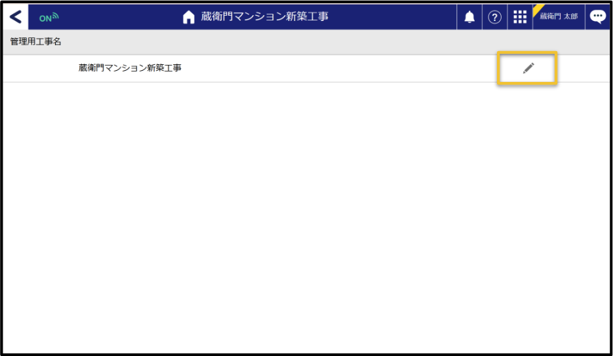Select the 蔵衛門マンション新築工事 list row text
Viewport: 613px width, 356px height.
pyautogui.click(x=130, y=68)
